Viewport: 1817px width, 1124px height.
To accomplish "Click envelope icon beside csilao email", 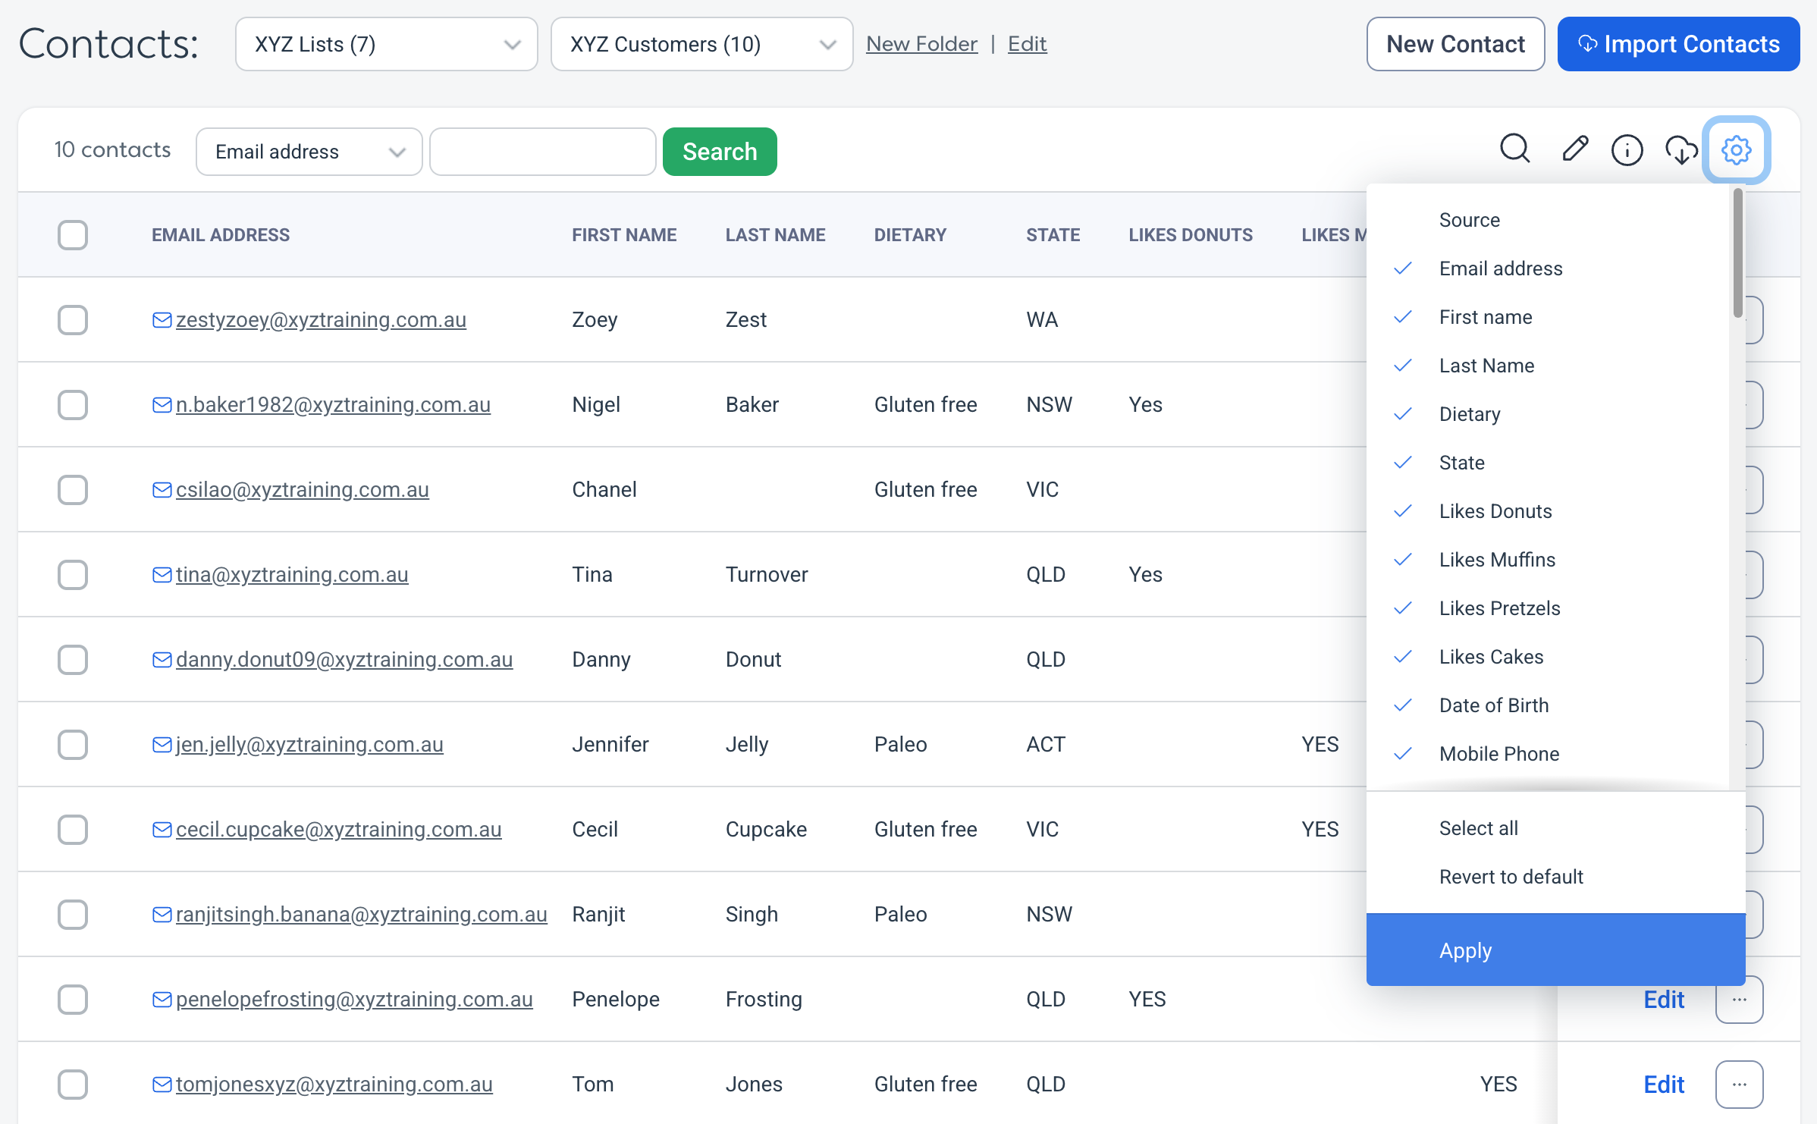I will [x=162, y=490].
